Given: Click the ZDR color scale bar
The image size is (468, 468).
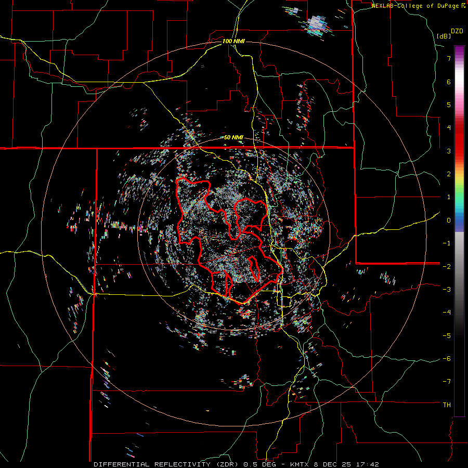Looking at the screenshot, I should (459, 231).
